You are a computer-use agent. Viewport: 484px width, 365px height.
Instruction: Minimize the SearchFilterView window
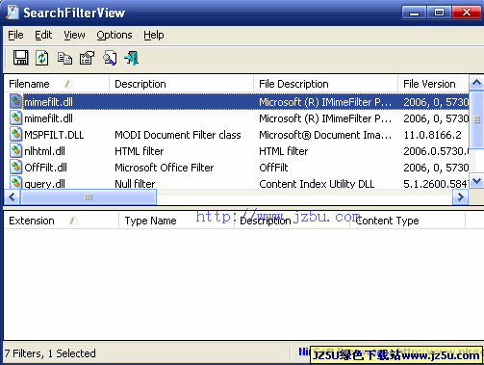pos(414,13)
